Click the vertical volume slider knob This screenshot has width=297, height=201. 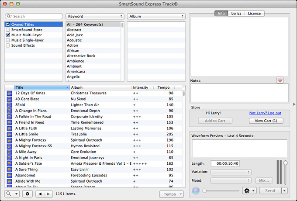click(x=285, y=163)
